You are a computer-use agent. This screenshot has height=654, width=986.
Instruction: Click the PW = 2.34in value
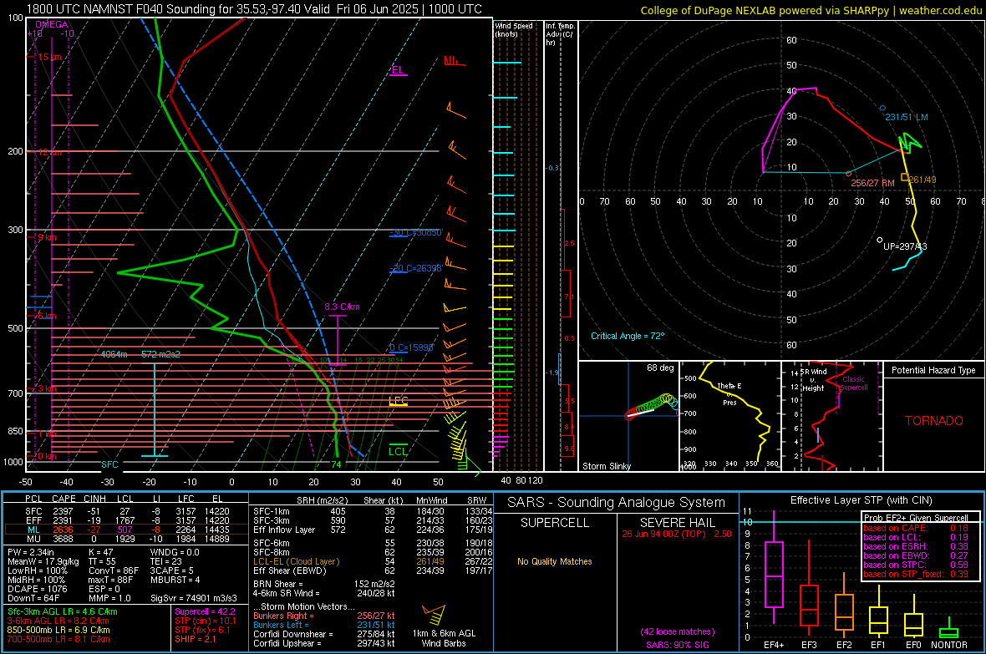click(31, 552)
